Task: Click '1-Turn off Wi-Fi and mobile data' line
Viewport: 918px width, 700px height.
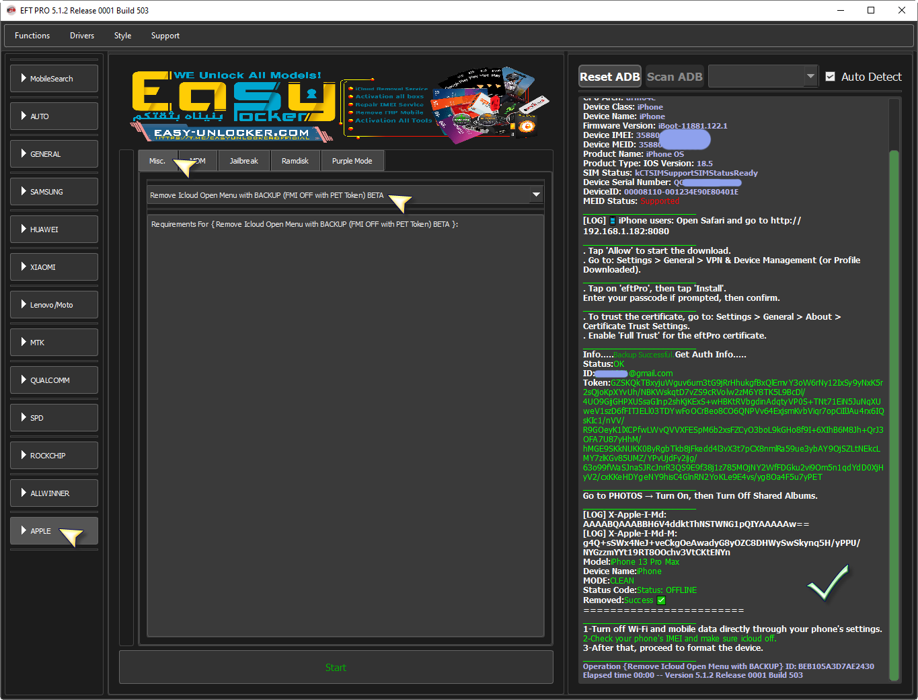Action: point(732,629)
